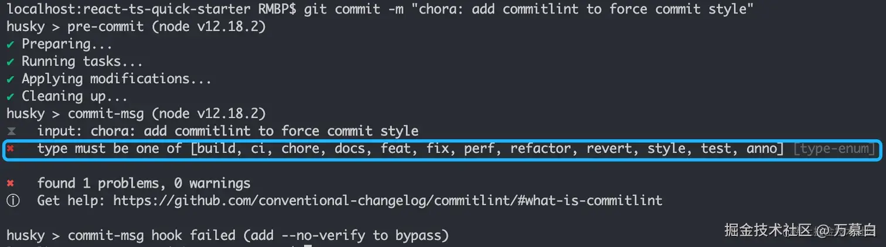This screenshot has height=247, width=886.
Task: Click the red X beside found 1 problems
Action: click(11, 183)
